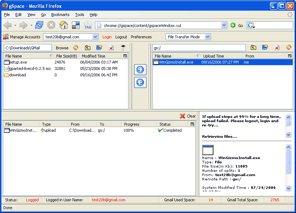296x213 pixels.
Task: Go up one level in local folder
Action: (x=88, y=48)
